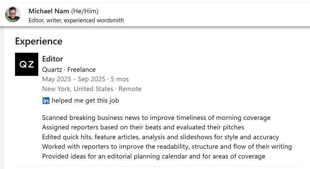Click the "Provided ideas for an editorial" line
The height and width of the screenshot is (169, 310).
[153, 156]
